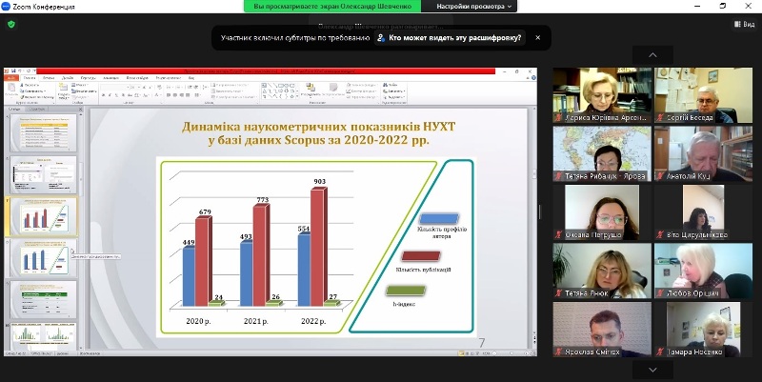The width and height of the screenshot is (762, 382).
Task: Open the Select (Выделить) dropdown arrow
Action: click(404, 97)
